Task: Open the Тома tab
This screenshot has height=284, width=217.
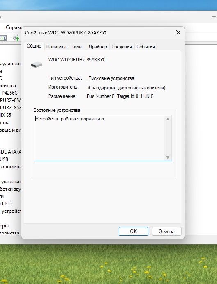Action: coord(77,47)
